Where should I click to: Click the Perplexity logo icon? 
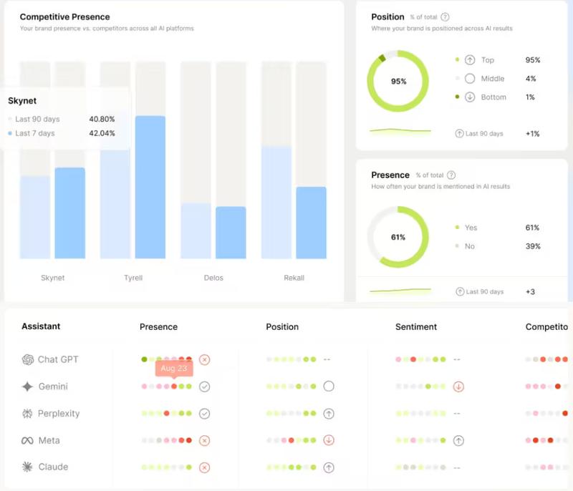(27, 414)
